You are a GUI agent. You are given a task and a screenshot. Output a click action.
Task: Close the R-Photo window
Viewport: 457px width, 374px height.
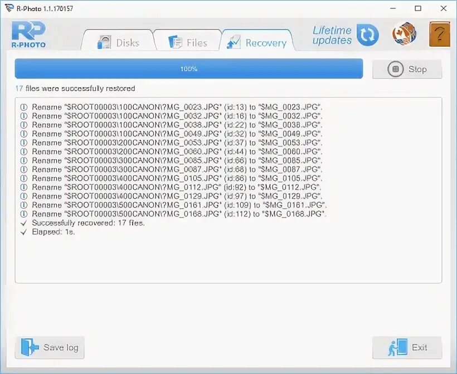pos(444,8)
